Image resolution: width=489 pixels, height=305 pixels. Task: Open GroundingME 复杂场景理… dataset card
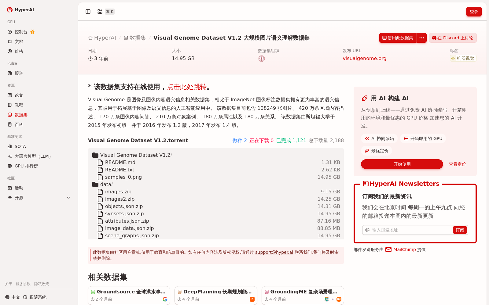(x=303, y=295)
